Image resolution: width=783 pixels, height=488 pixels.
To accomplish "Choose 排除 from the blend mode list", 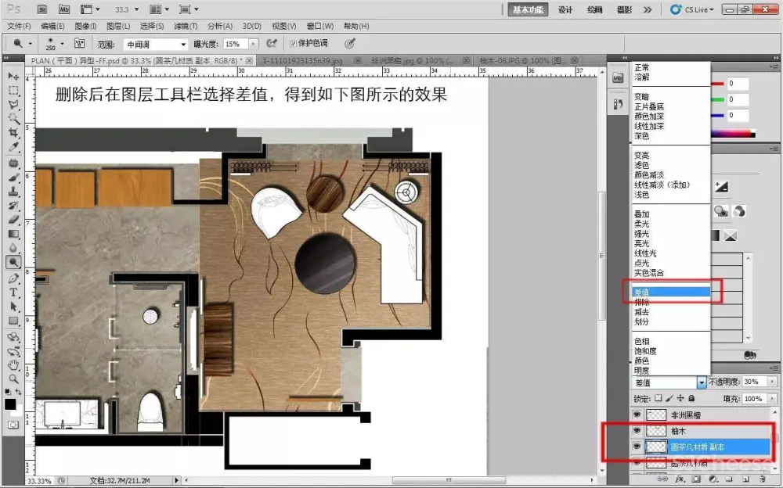I will coord(641,302).
